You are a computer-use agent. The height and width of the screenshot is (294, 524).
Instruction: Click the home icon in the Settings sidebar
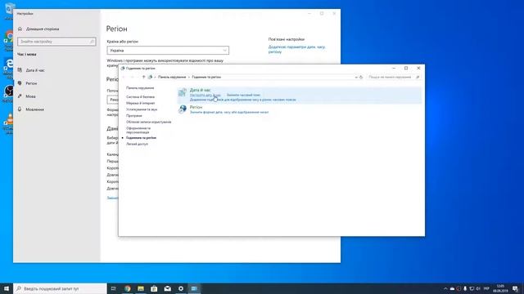point(20,29)
